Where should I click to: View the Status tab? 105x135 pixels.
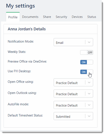point(92,17)
